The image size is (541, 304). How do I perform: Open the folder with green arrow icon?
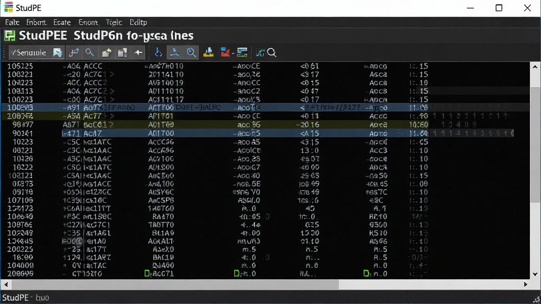(x=107, y=52)
